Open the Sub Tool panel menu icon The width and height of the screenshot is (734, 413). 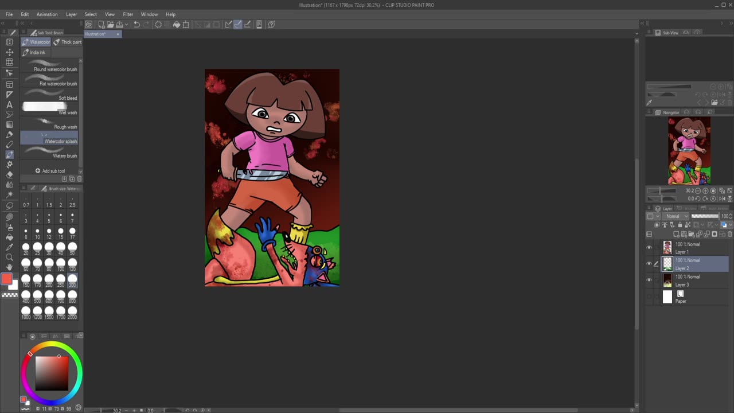(x=24, y=33)
